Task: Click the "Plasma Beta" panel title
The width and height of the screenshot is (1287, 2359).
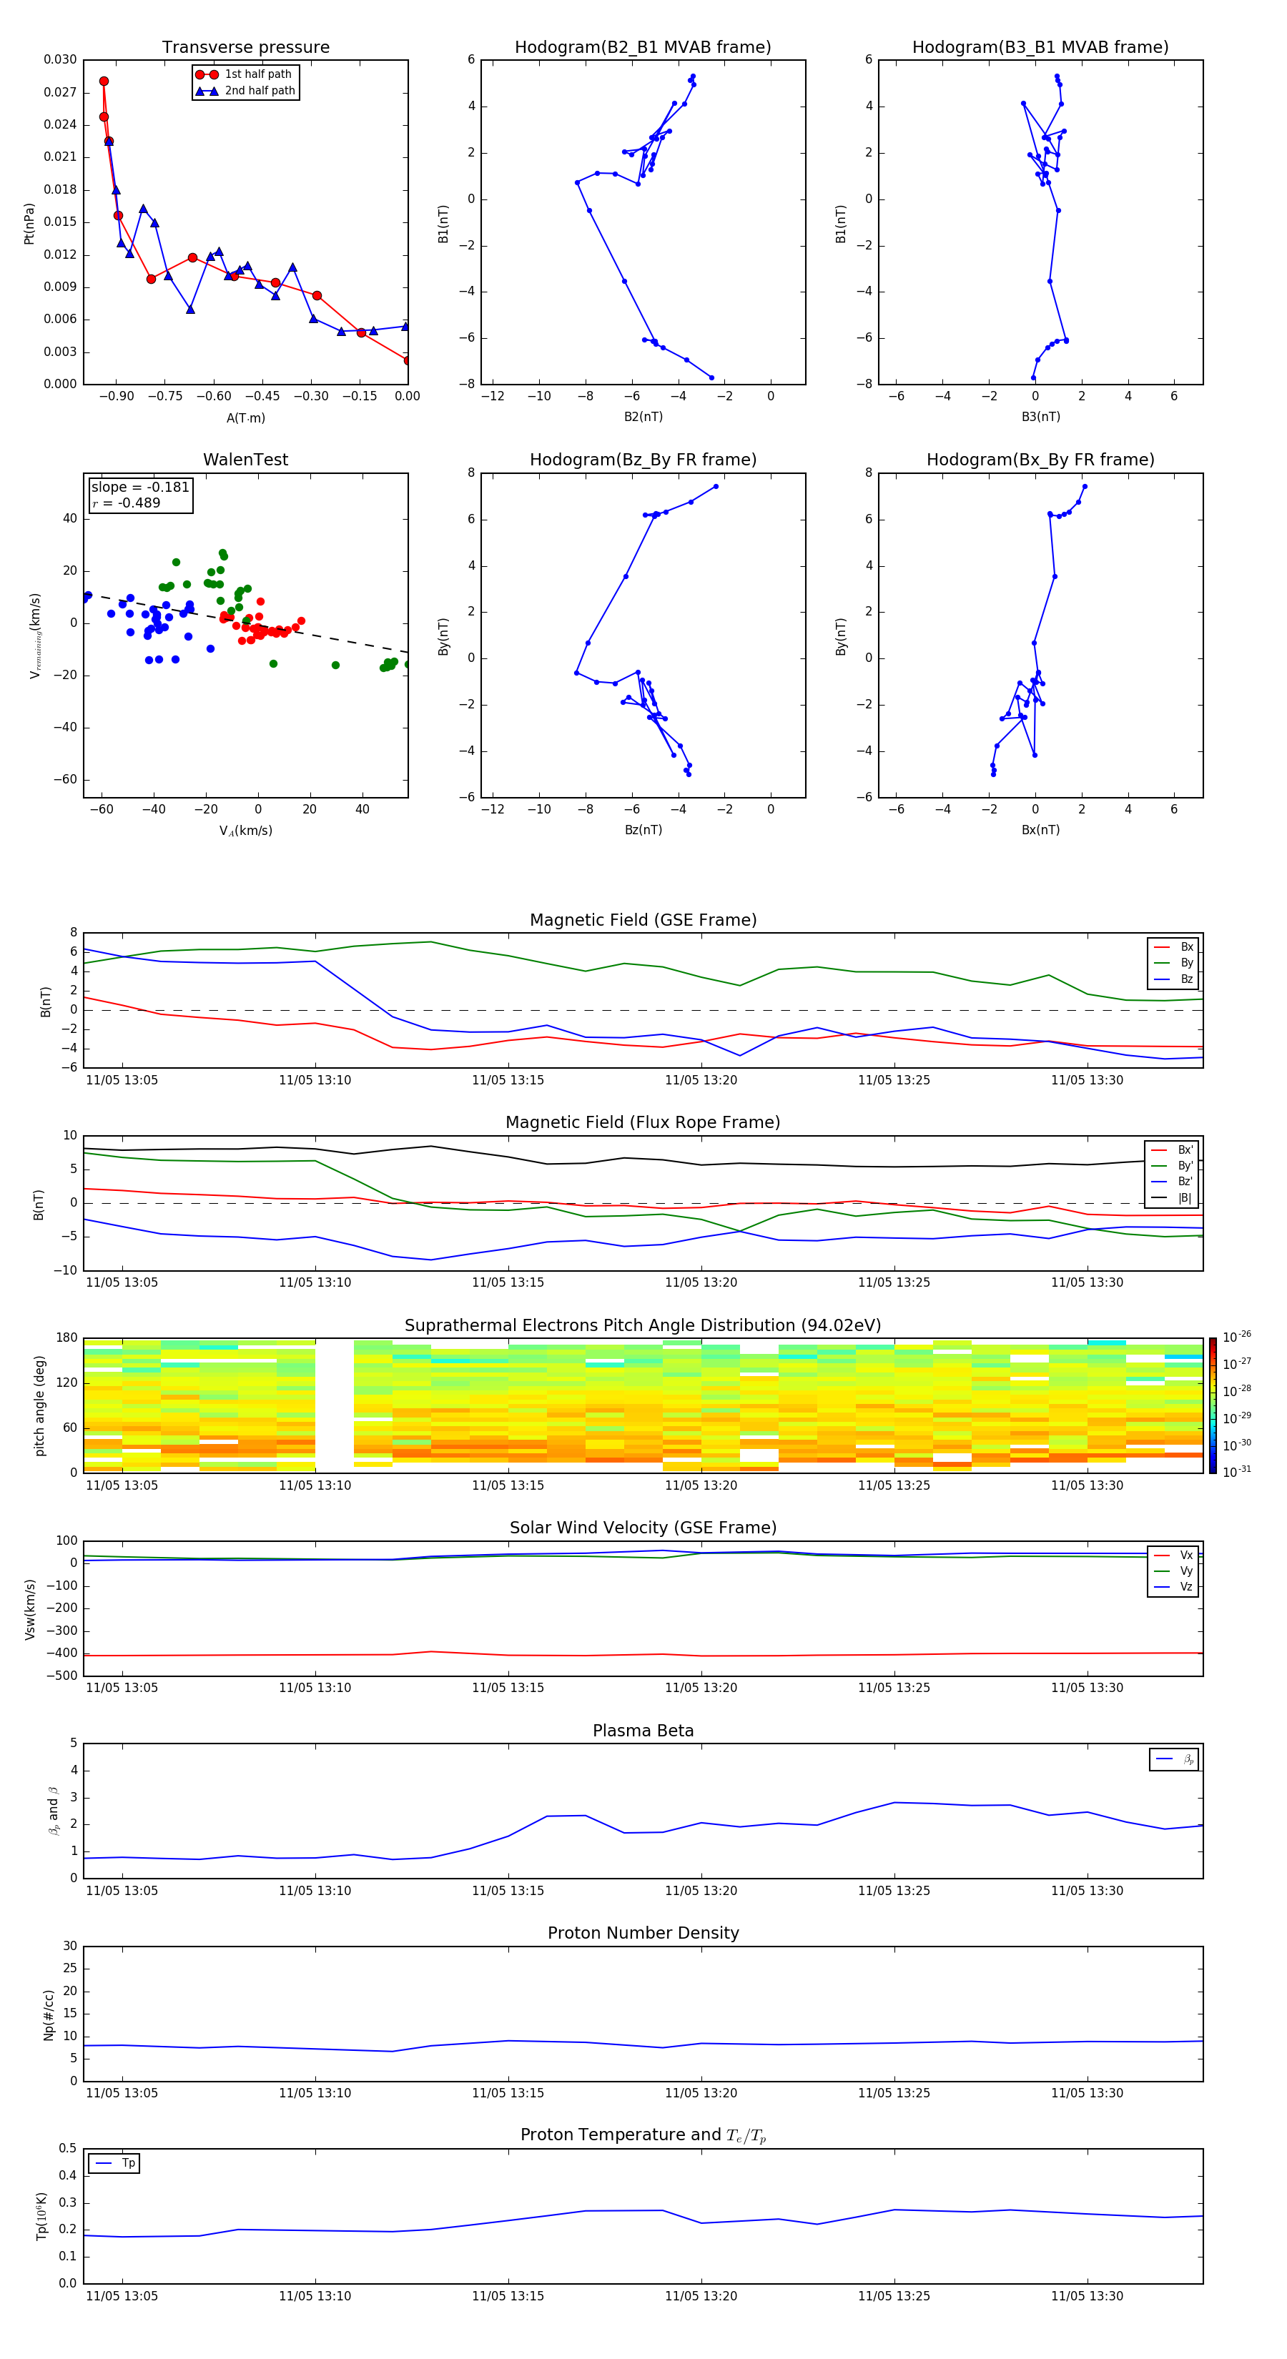Action: coord(643,1731)
